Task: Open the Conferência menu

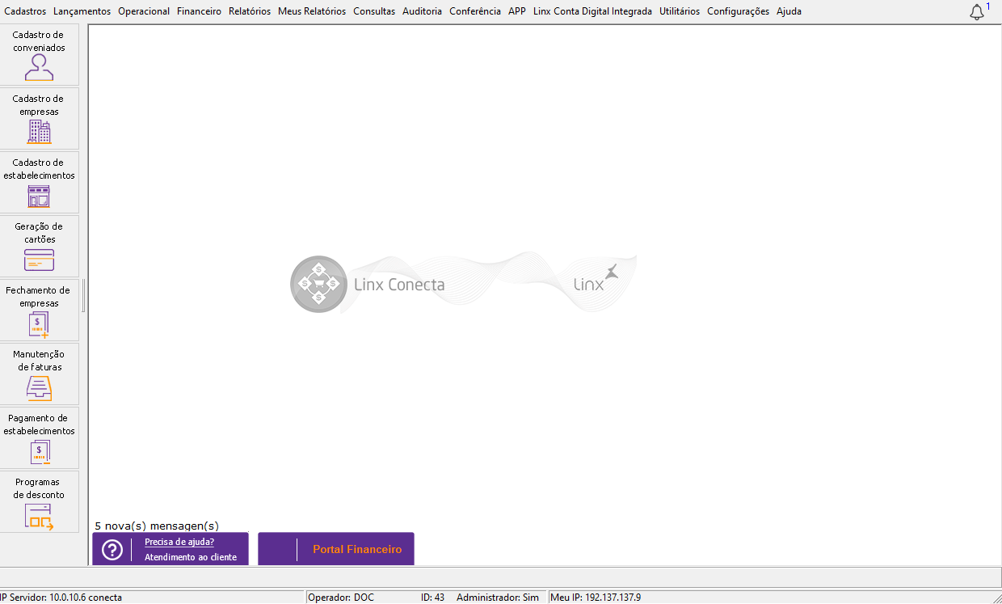Action: coord(475,11)
